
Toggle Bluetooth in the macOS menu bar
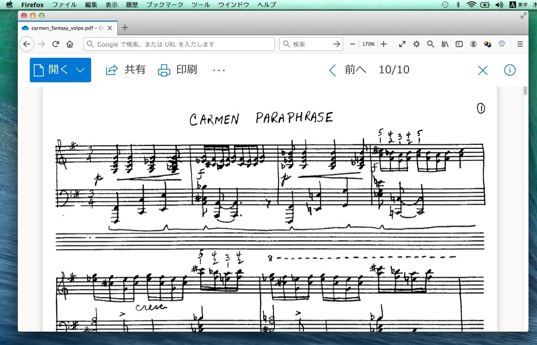[x=458, y=5]
